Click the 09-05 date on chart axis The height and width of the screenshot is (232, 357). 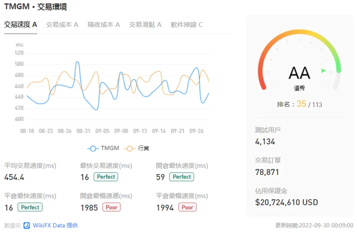(102, 131)
